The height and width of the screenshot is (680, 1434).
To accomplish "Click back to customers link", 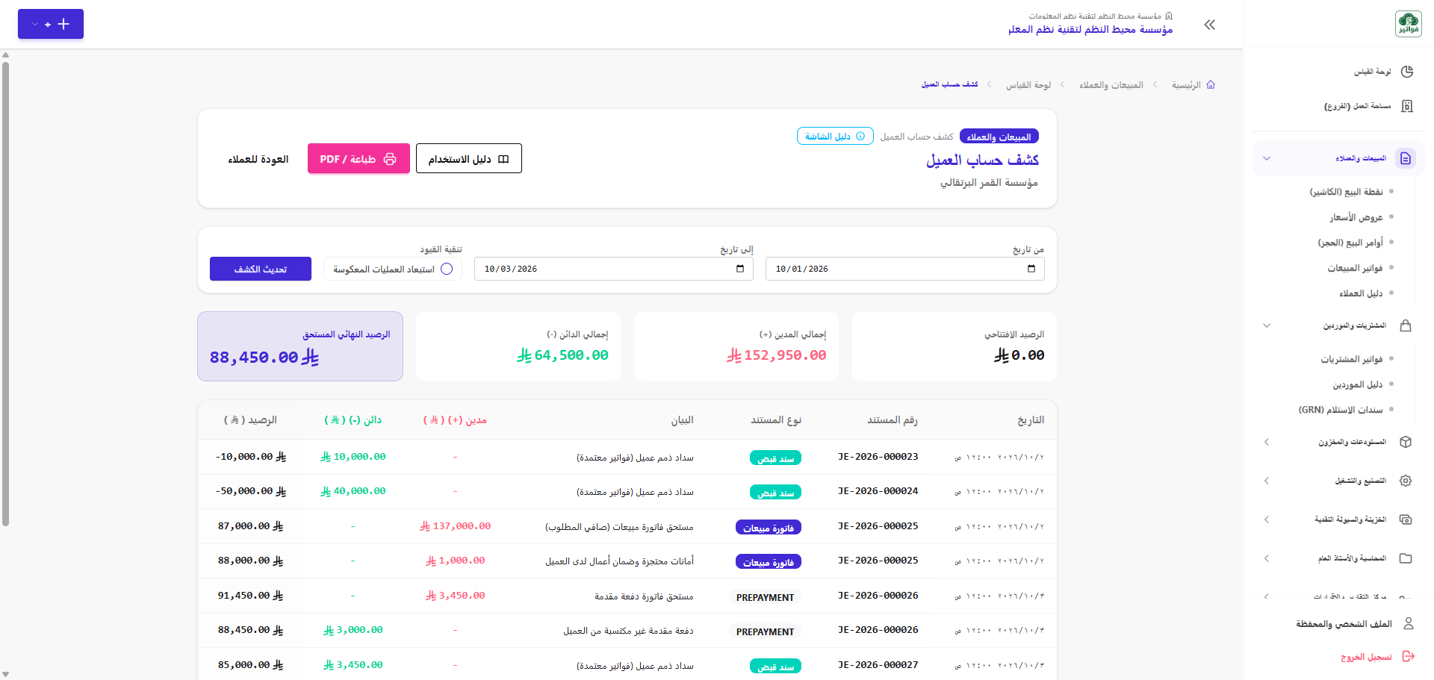I will [x=258, y=159].
